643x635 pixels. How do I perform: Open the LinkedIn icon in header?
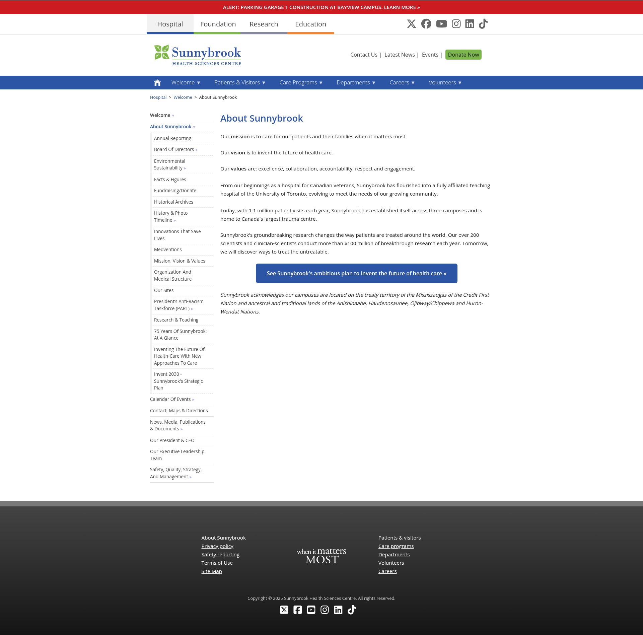470,24
